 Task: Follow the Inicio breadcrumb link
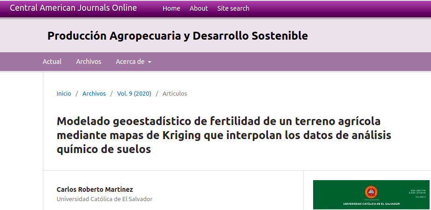[64, 94]
